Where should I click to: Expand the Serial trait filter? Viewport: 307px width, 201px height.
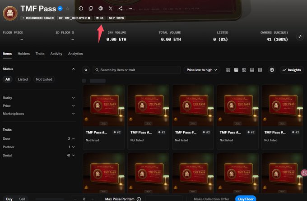pyautogui.click(x=39, y=155)
